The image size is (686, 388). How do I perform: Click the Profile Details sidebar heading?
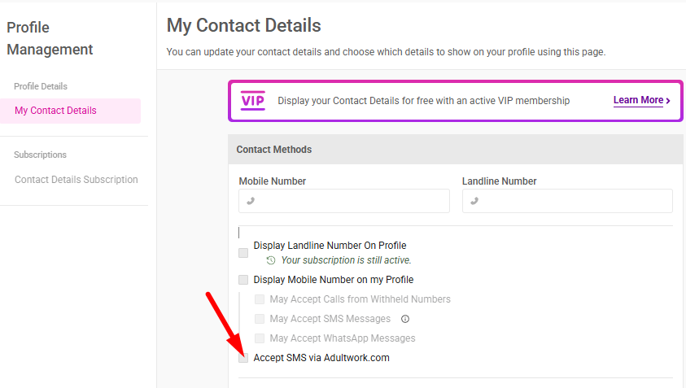pos(41,86)
